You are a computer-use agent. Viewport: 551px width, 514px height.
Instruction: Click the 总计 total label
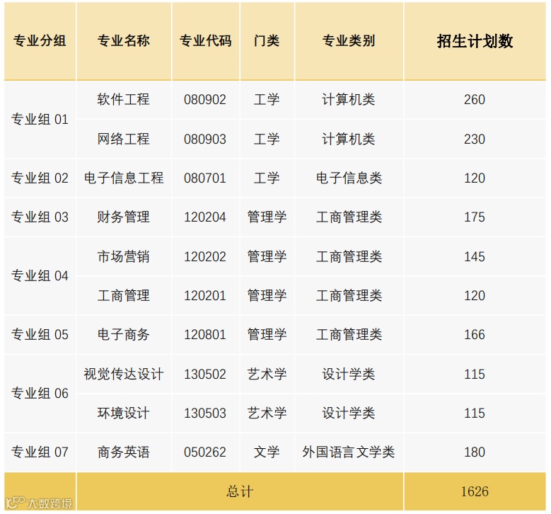point(240,491)
